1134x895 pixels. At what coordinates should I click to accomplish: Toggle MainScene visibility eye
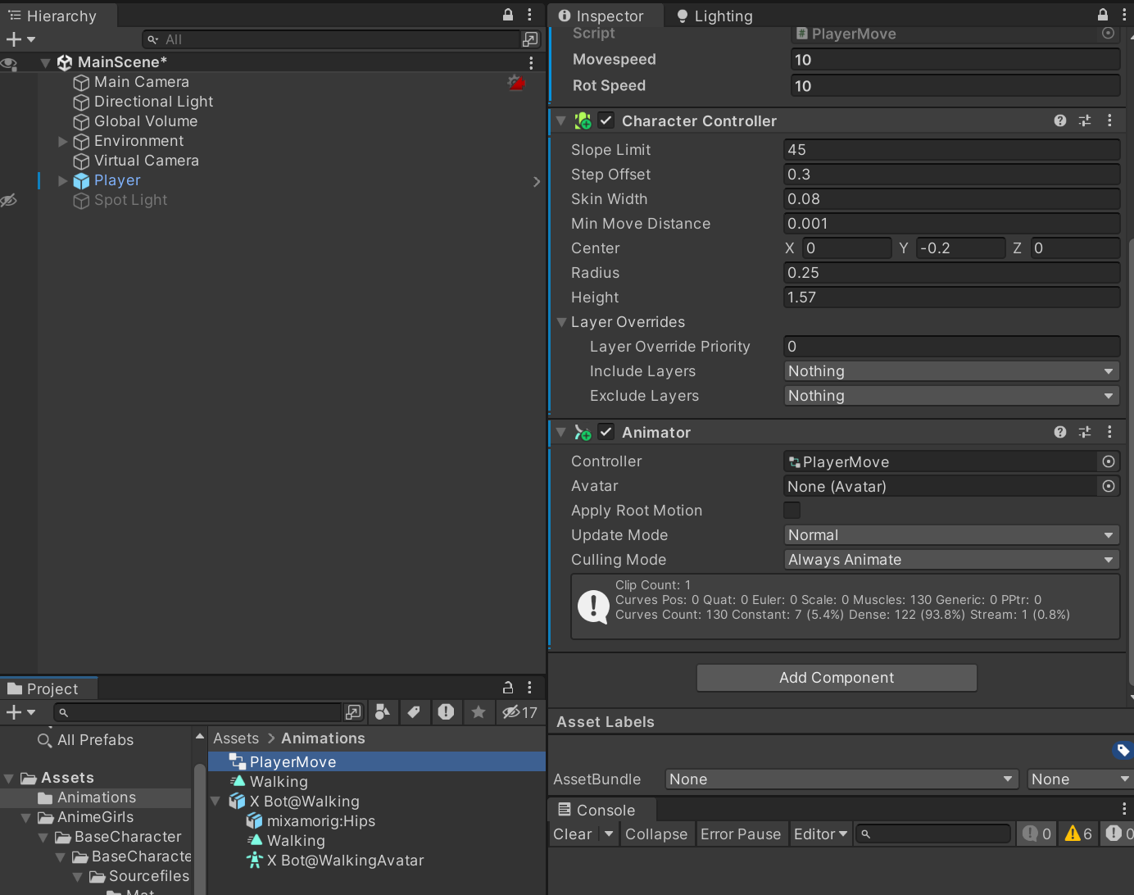click(8, 63)
